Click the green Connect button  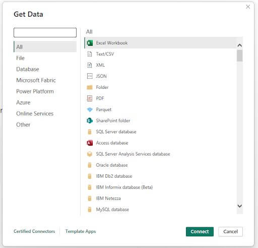200,232
